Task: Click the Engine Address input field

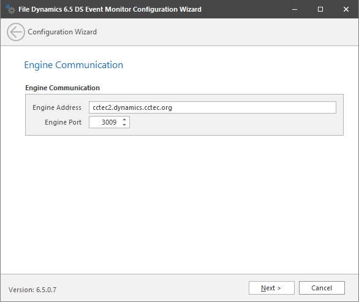Action: click(213, 107)
